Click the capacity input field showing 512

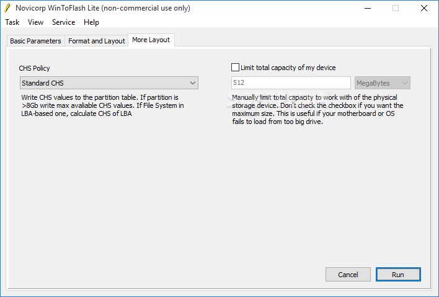pos(291,83)
